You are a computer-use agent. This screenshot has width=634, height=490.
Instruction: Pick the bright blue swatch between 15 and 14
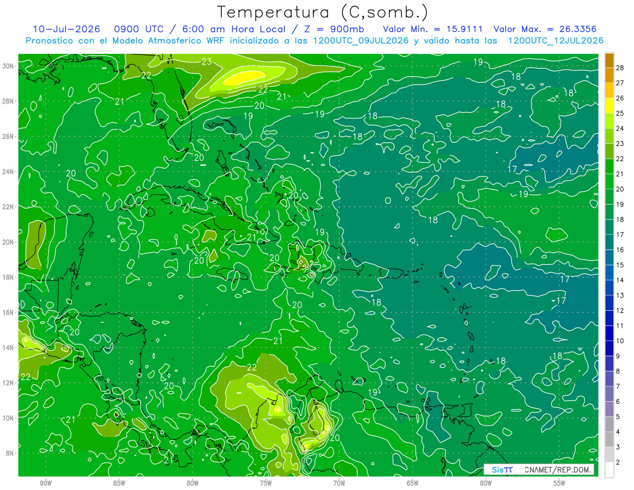609,272
